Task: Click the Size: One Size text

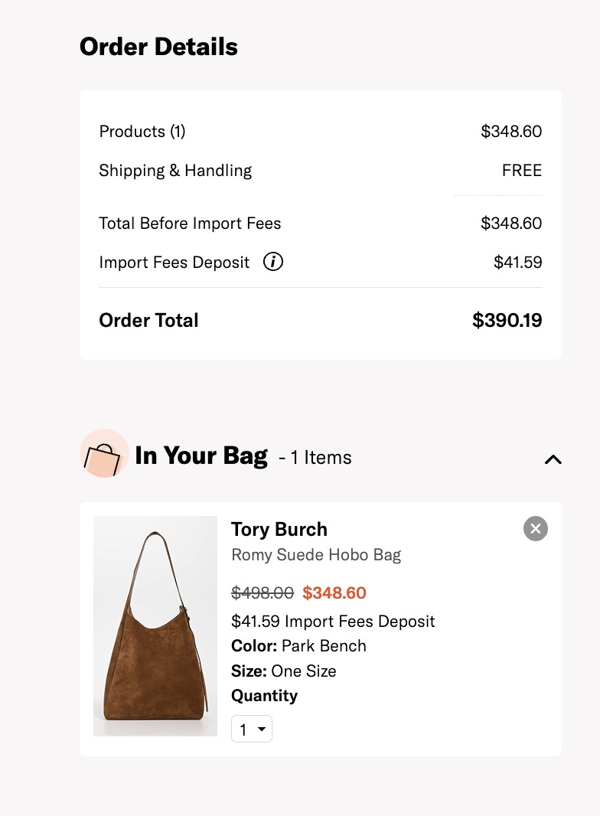Action: pyautogui.click(x=284, y=671)
